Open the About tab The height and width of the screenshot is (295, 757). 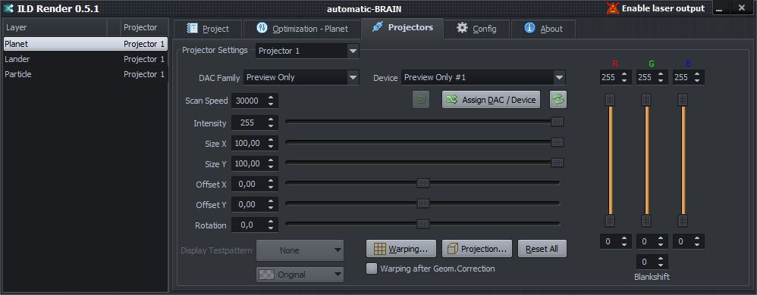(543, 29)
